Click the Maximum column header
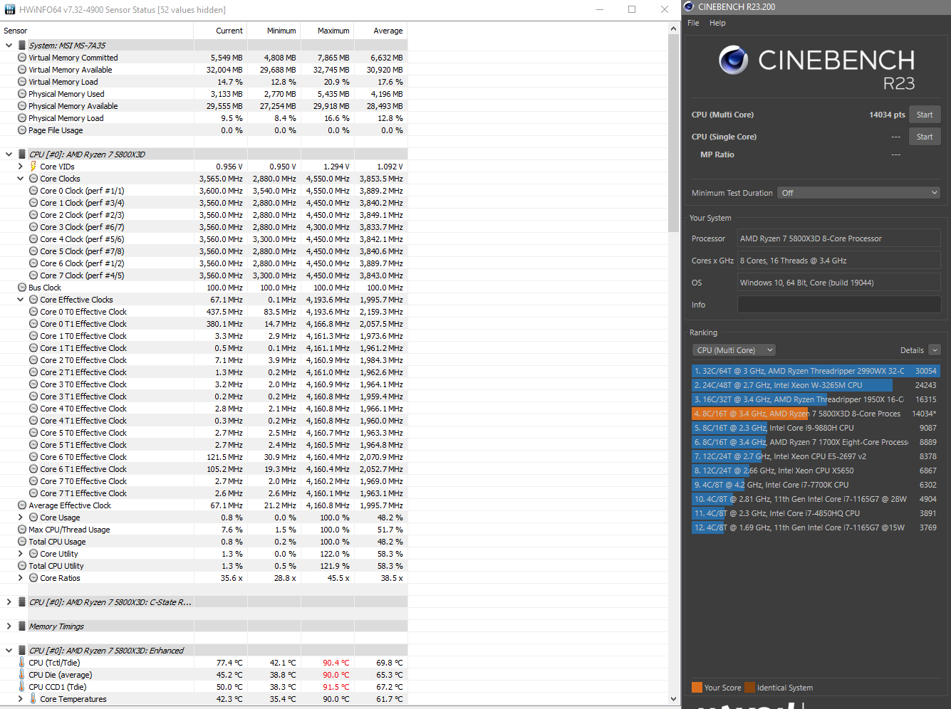Viewport: 951px width, 709px height. click(328, 31)
